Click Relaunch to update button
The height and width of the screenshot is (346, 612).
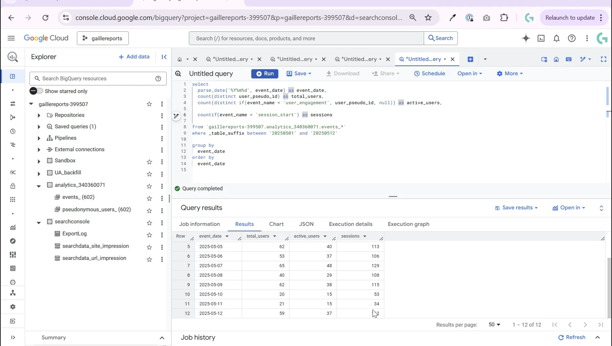570,18
